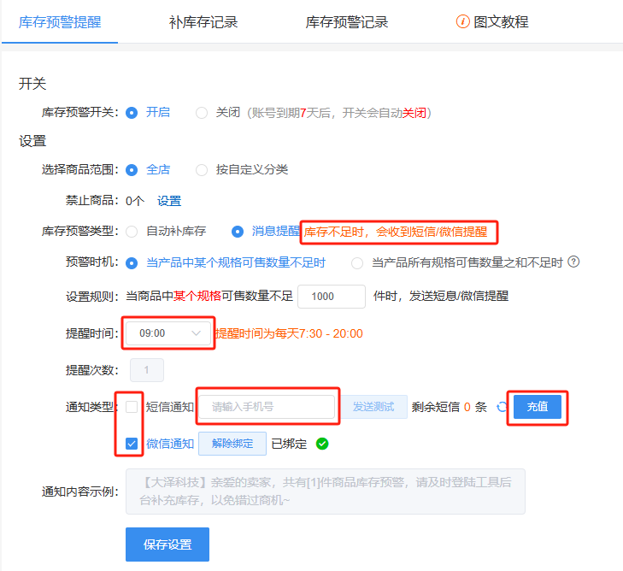The height and width of the screenshot is (571, 623).
Task: Enable the 短信通知 checkbox
Action: click(x=132, y=407)
